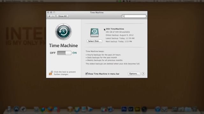Open Time Machine help with question mark
204x114 pixels.
click(143, 74)
